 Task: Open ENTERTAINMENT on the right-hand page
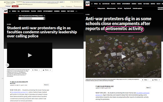(x=126, y=4)
